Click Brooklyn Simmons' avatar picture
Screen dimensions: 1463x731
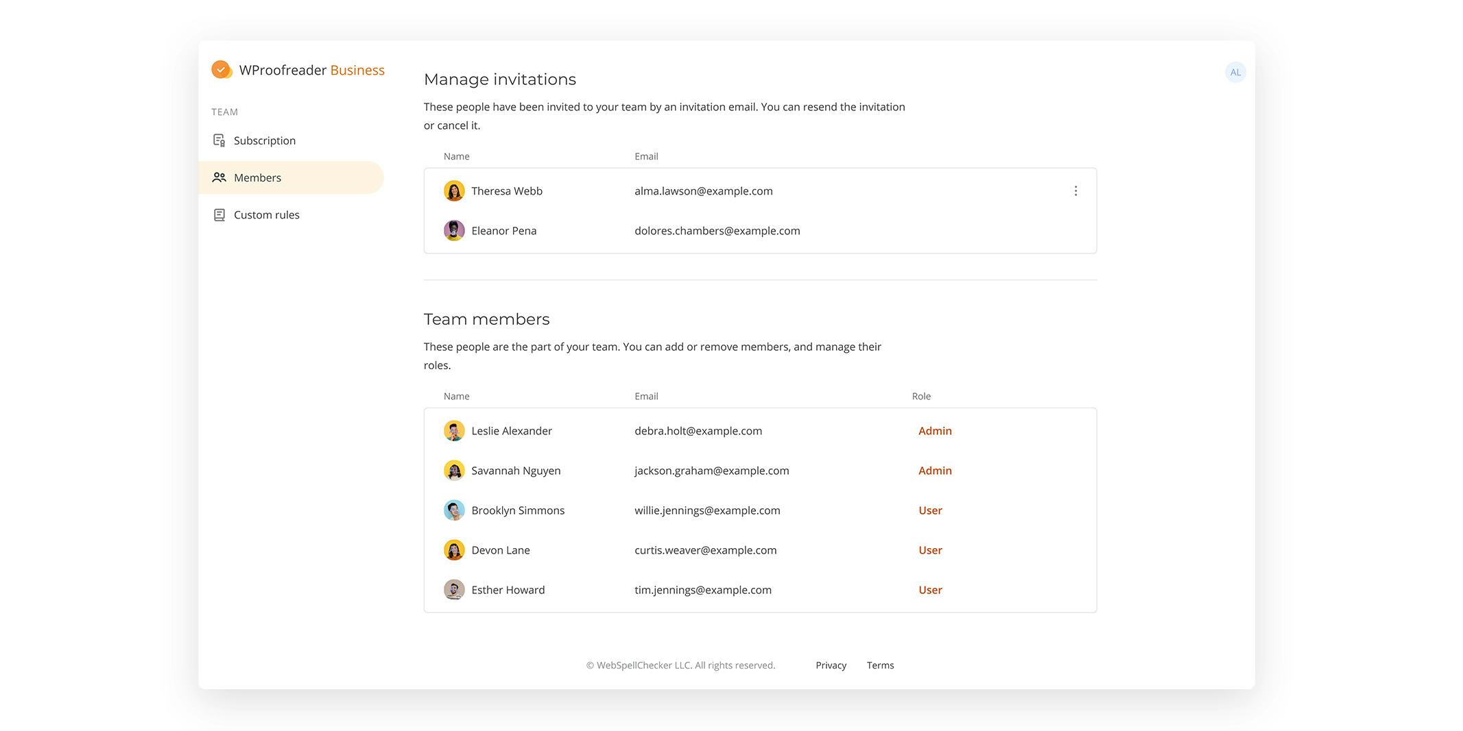(x=454, y=510)
